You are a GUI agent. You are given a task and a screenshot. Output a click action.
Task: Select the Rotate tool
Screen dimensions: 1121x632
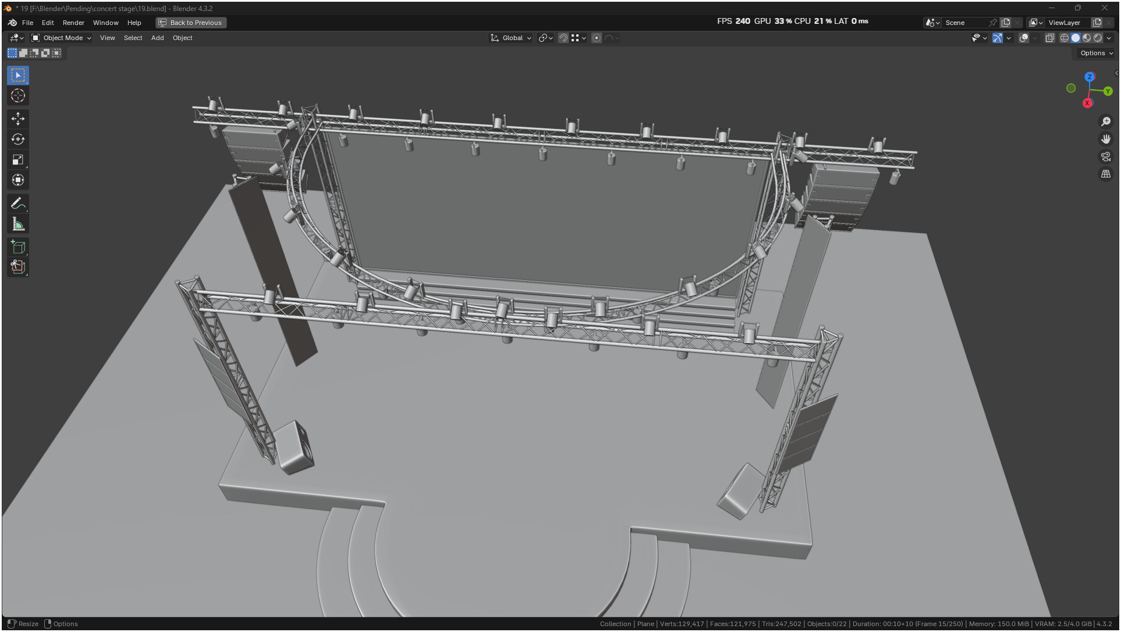[x=18, y=140]
